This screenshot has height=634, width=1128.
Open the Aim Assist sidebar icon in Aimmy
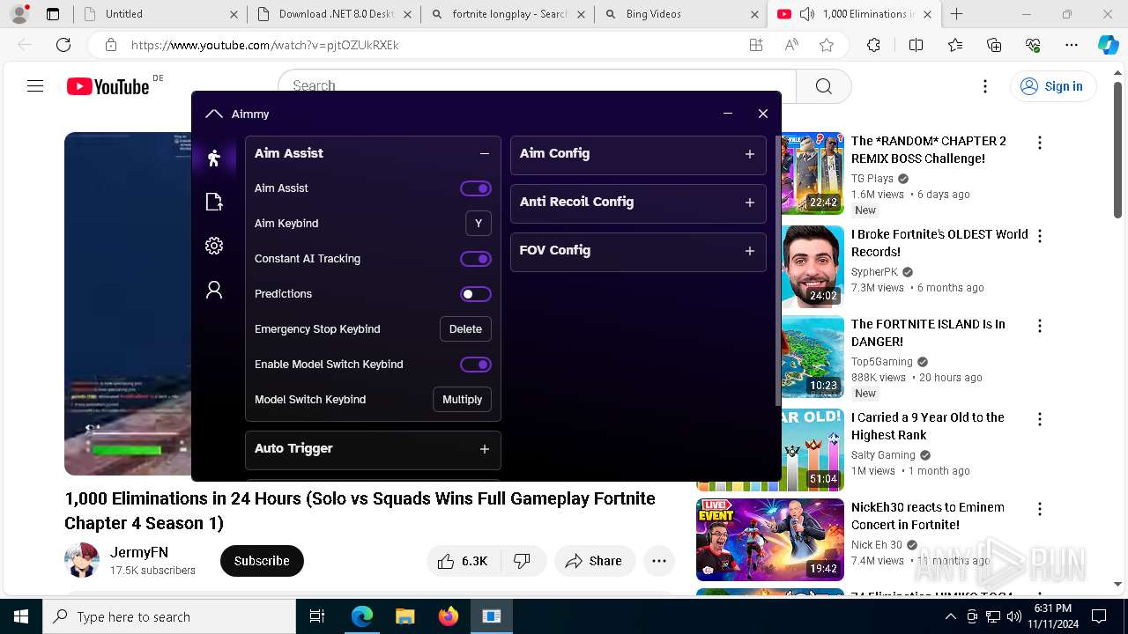coord(213,158)
